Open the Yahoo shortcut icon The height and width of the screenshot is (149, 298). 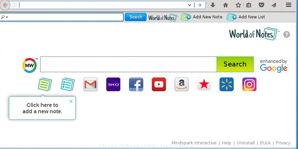point(113,85)
